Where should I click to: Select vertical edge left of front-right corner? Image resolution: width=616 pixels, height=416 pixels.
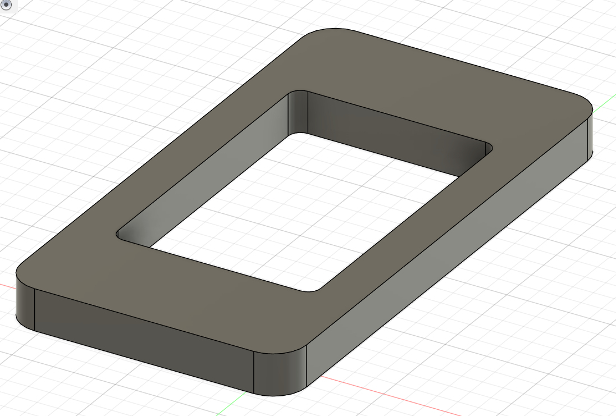click(x=254, y=373)
